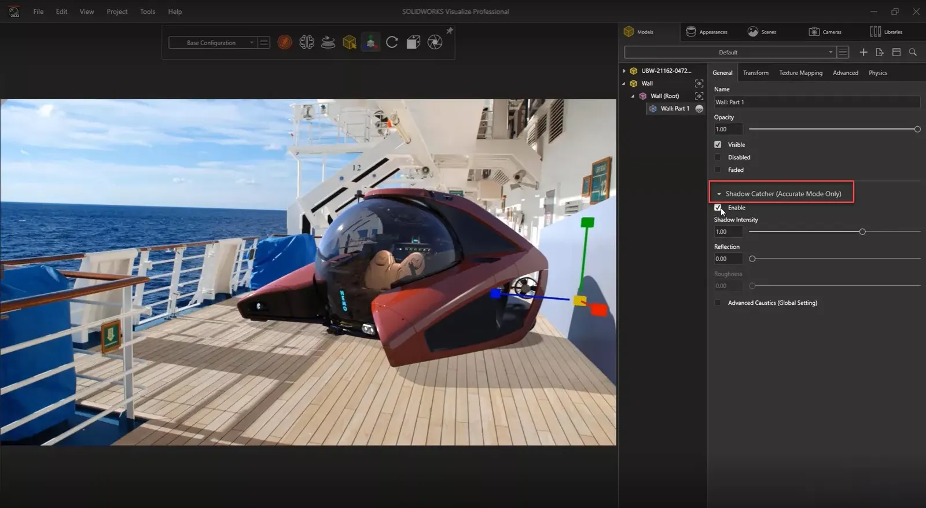Collapse the Wall (Root) tree node arrow
The image size is (926, 508).
[633, 96]
